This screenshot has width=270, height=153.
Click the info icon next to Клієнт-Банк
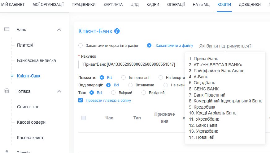click(117, 31)
